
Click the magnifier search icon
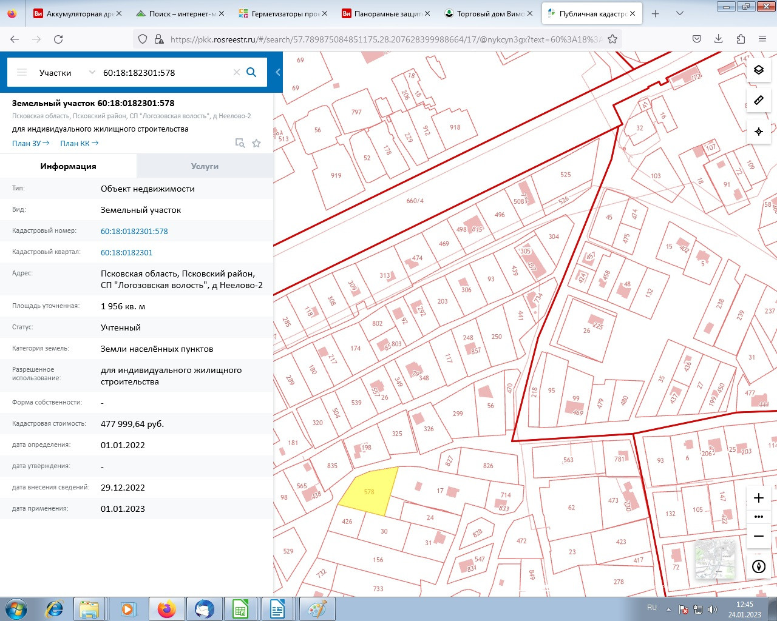click(x=251, y=72)
